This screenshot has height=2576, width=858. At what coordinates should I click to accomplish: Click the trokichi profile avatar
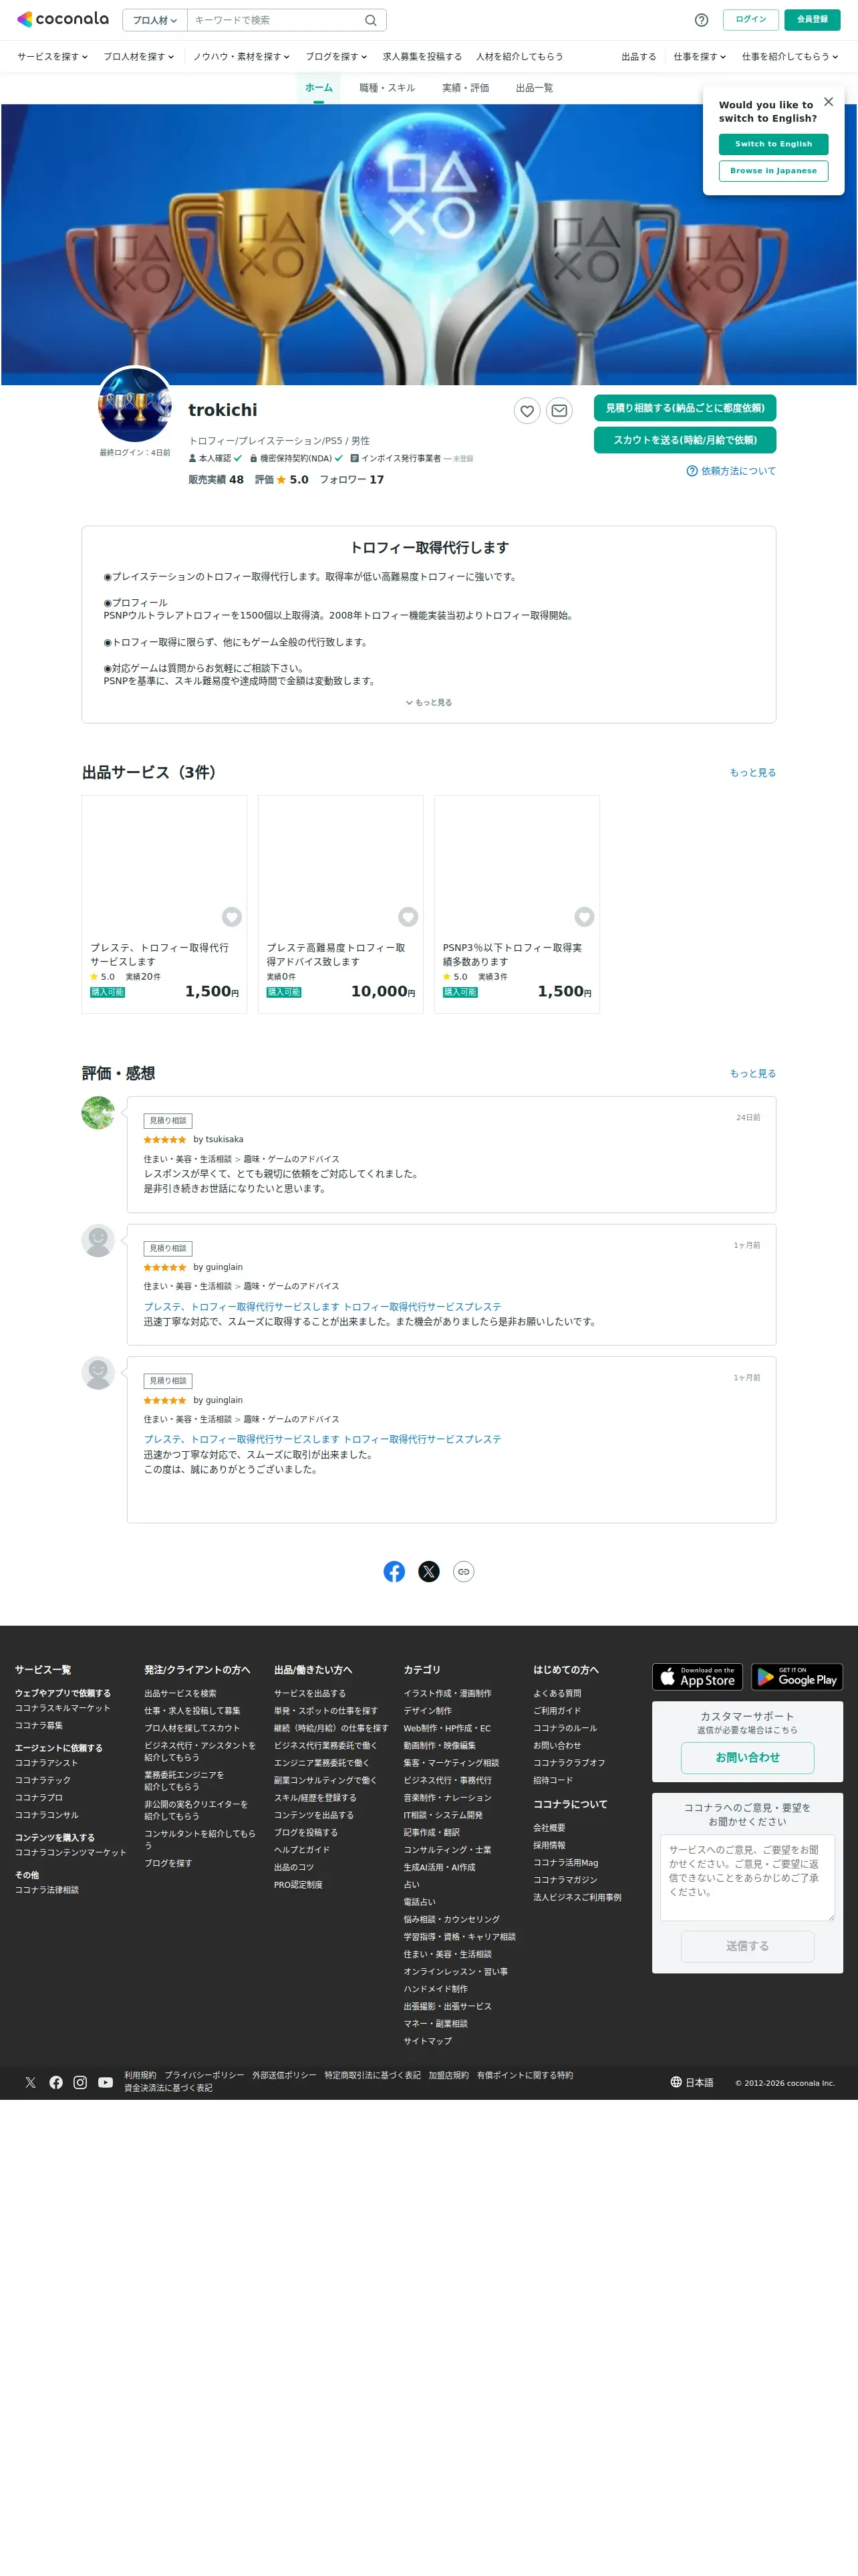pos(135,405)
